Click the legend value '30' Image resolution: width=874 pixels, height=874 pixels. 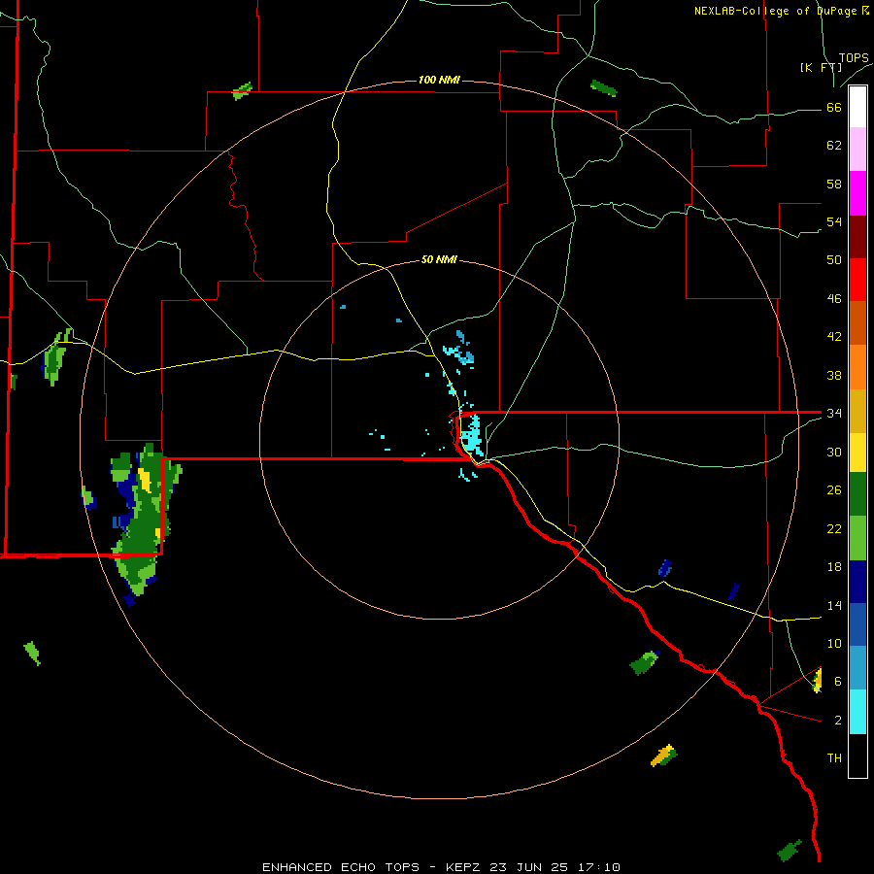834,452
